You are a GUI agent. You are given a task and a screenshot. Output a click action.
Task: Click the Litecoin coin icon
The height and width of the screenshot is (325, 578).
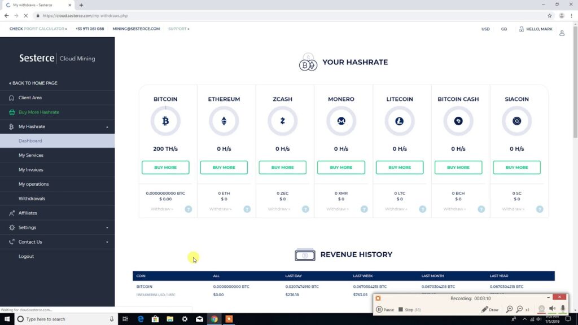400,120
